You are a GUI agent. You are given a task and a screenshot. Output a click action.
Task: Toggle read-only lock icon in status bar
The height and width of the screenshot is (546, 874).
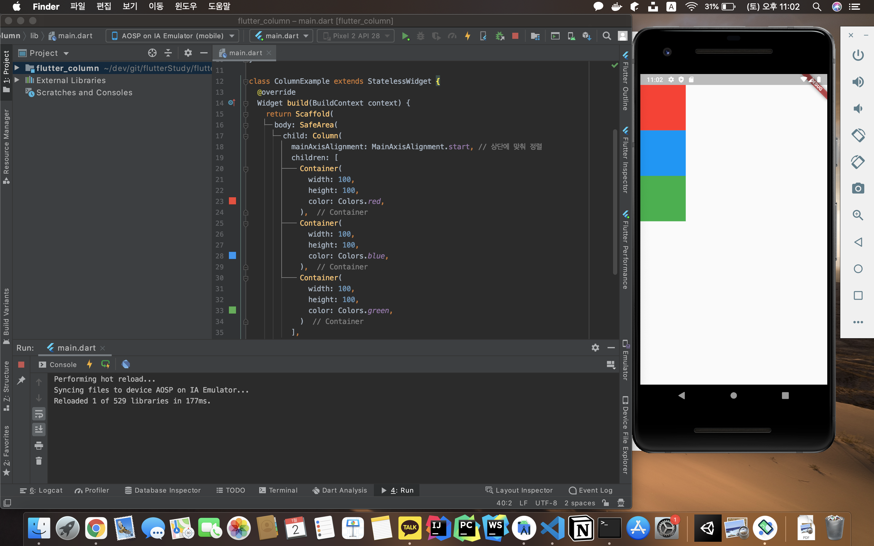click(606, 503)
